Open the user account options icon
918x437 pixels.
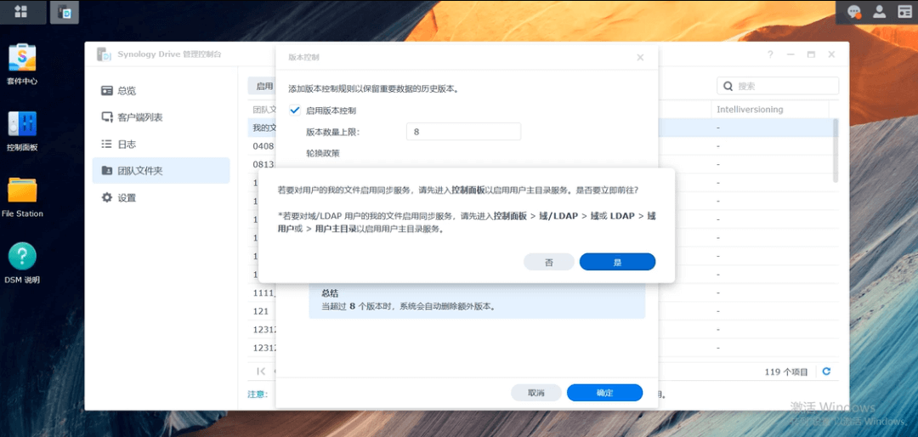[879, 12]
